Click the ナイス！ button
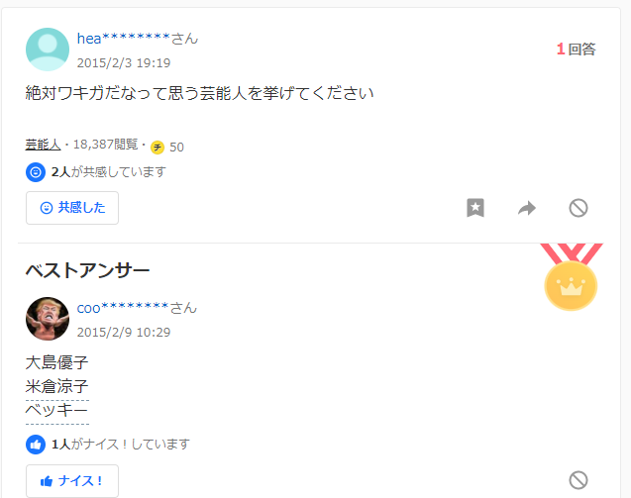This screenshot has width=631, height=498. (72, 481)
